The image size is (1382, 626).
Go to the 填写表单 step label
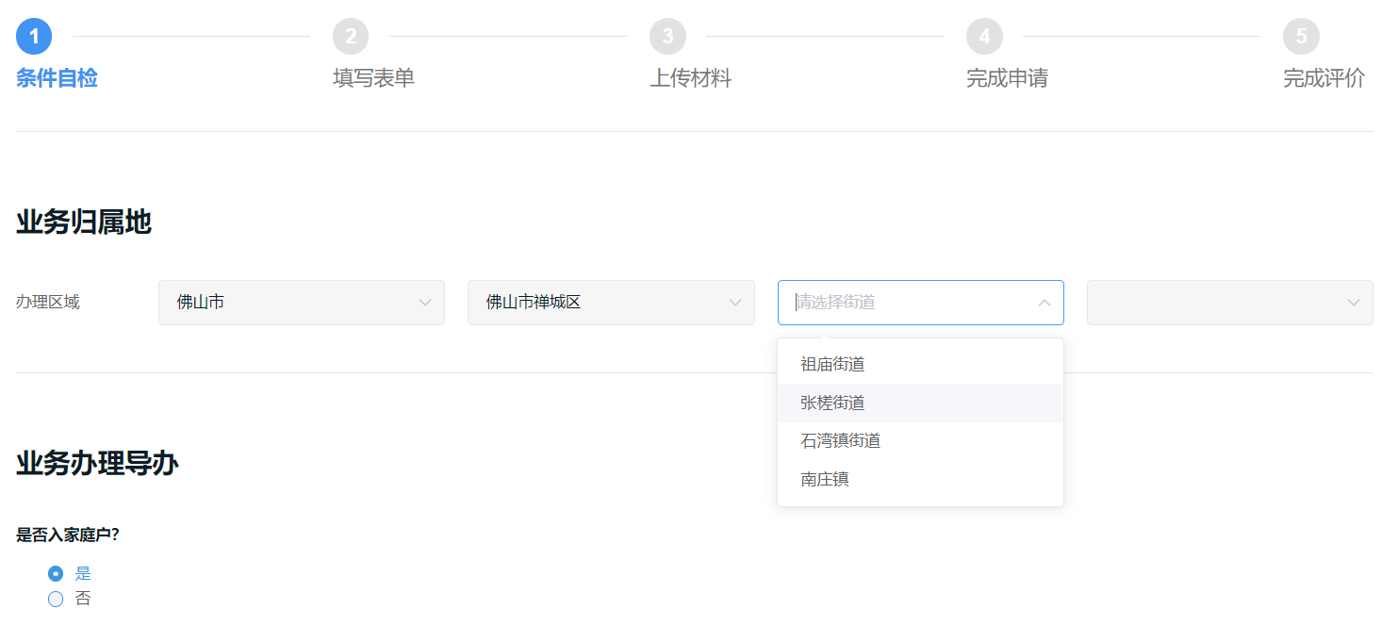pos(373,78)
